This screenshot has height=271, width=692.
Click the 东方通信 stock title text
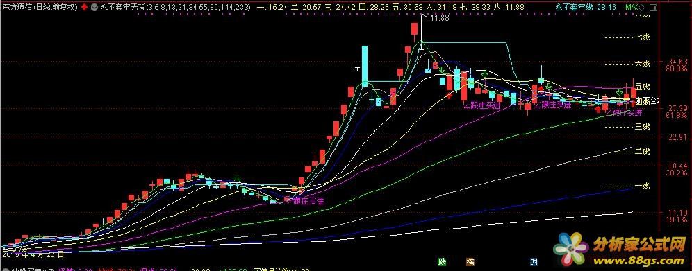[17, 8]
